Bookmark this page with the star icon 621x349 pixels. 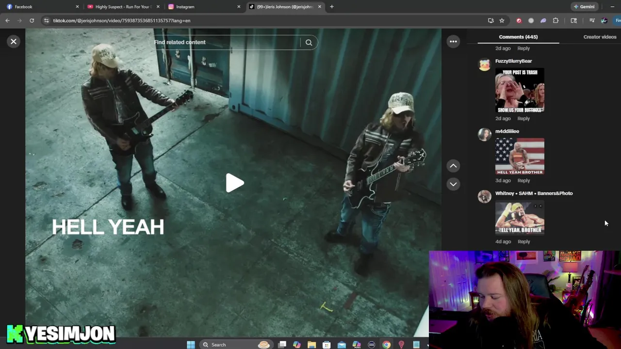pyautogui.click(x=502, y=21)
